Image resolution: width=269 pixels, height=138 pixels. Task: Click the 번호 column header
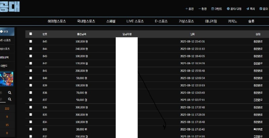coord(45,34)
